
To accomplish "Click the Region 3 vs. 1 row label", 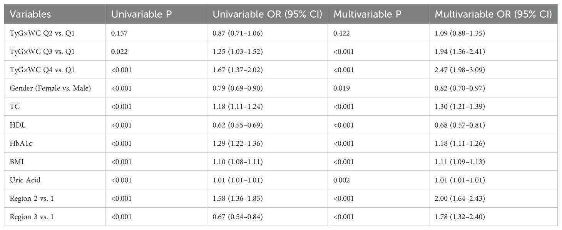I will coord(32,217).
